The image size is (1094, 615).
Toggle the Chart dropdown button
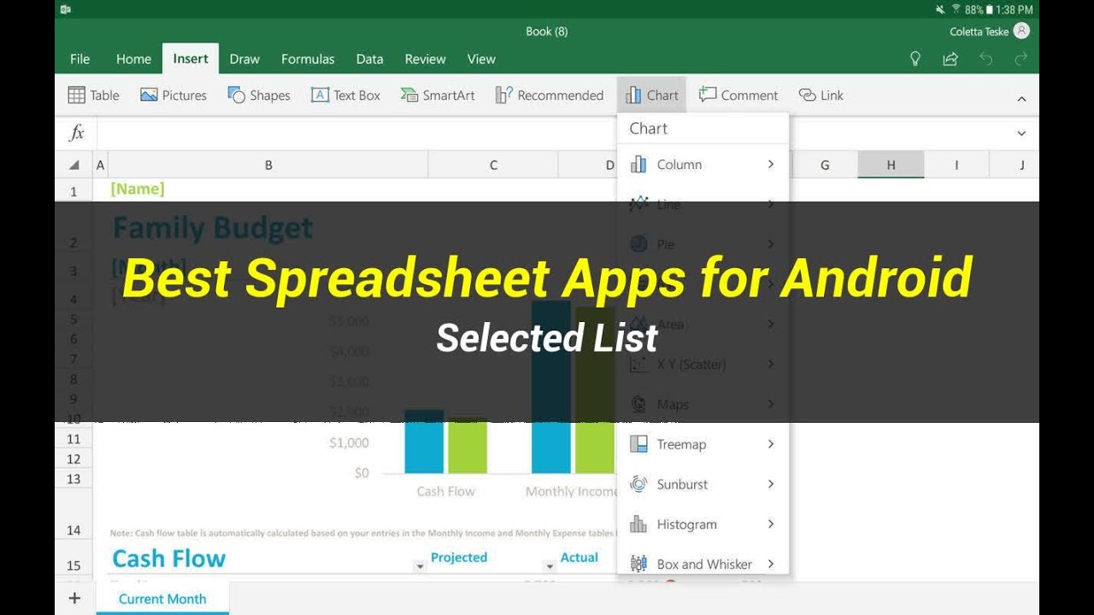pos(651,95)
